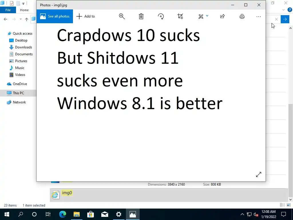Image resolution: width=293 pixels, height=220 pixels.
Task: Open File tab in File Explorer
Action: (x=8, y=10)
